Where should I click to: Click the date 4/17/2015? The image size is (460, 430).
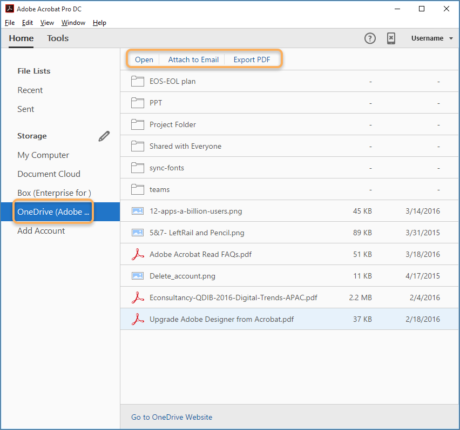click(x=423, y=276)
